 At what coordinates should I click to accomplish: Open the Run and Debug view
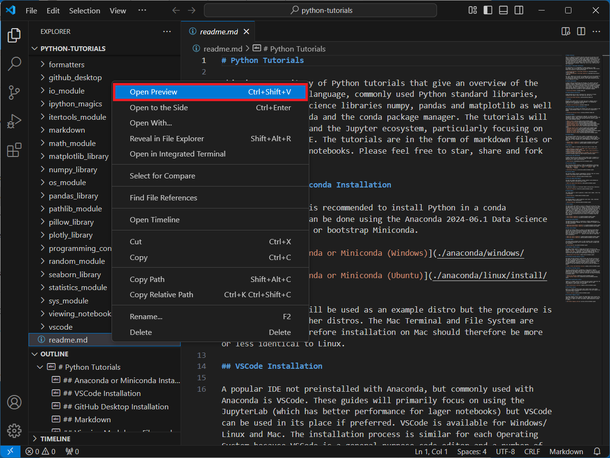[14, 121]
